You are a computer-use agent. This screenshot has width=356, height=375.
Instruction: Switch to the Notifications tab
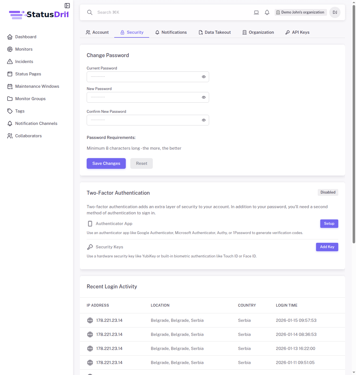(171, 32)
